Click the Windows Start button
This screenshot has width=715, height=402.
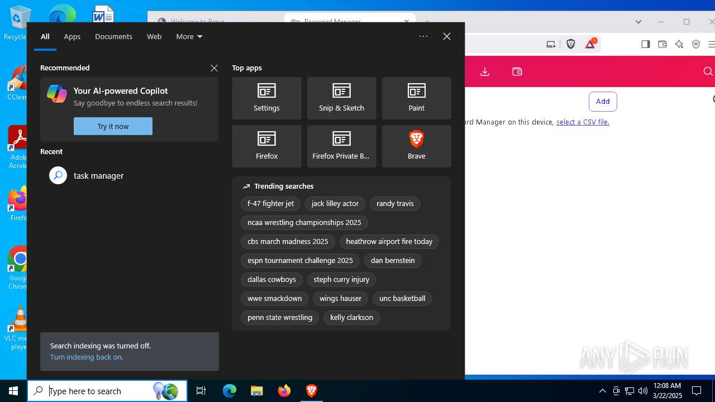pyautogui.click(x=13, y=391)
